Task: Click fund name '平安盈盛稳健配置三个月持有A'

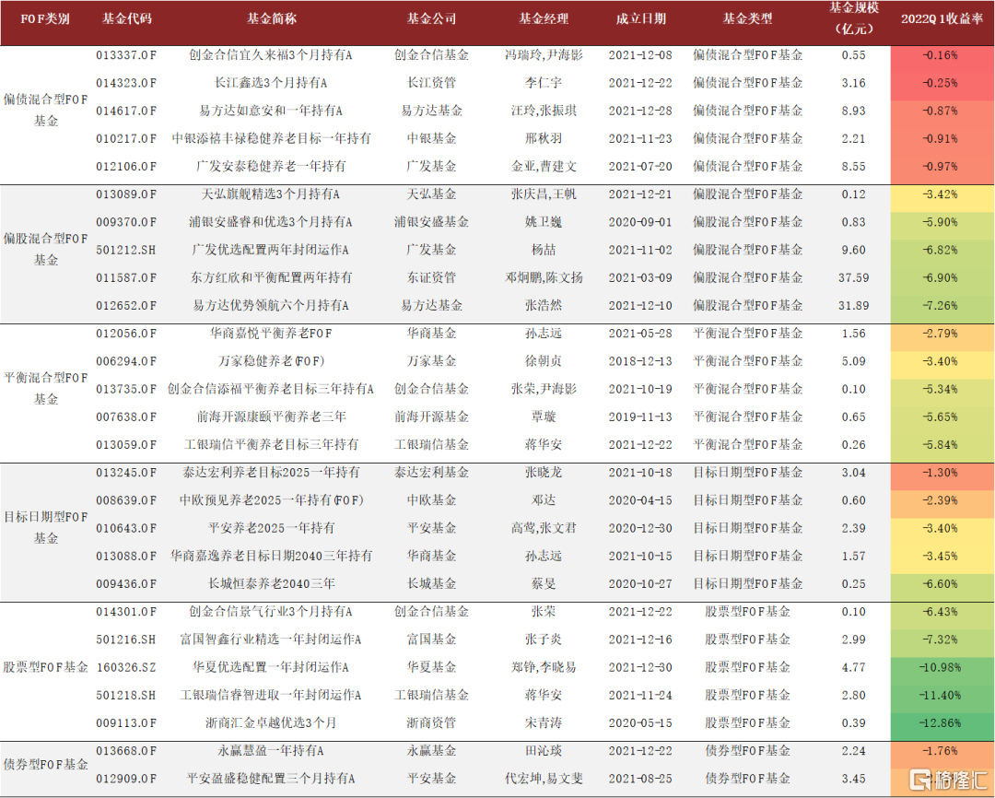Action: 271,779
